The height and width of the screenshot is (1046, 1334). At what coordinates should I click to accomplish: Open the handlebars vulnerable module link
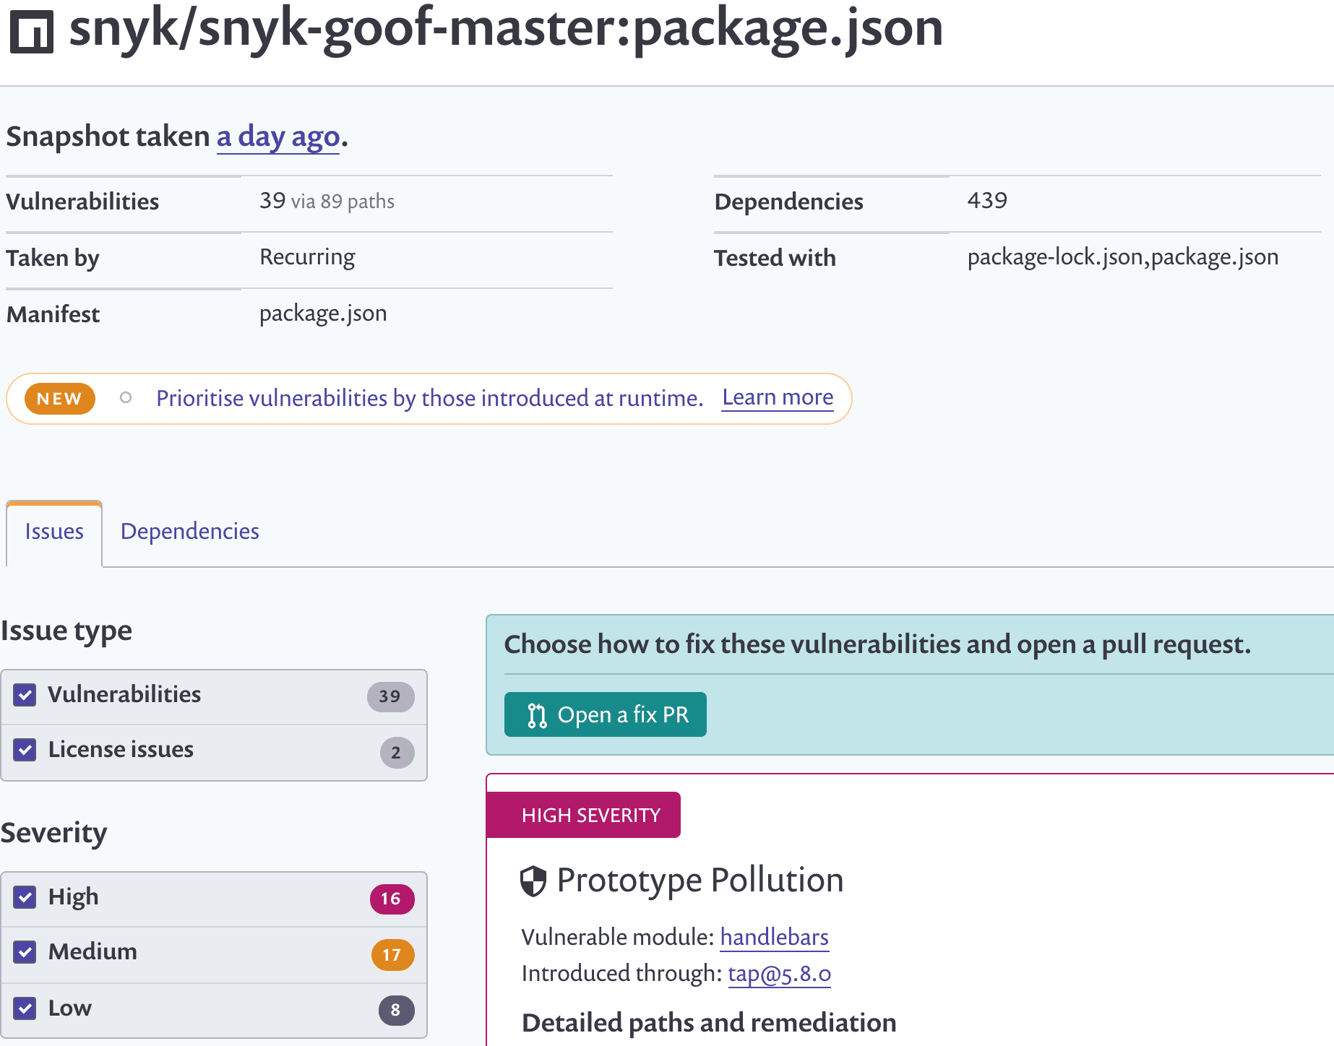[775, 937]
